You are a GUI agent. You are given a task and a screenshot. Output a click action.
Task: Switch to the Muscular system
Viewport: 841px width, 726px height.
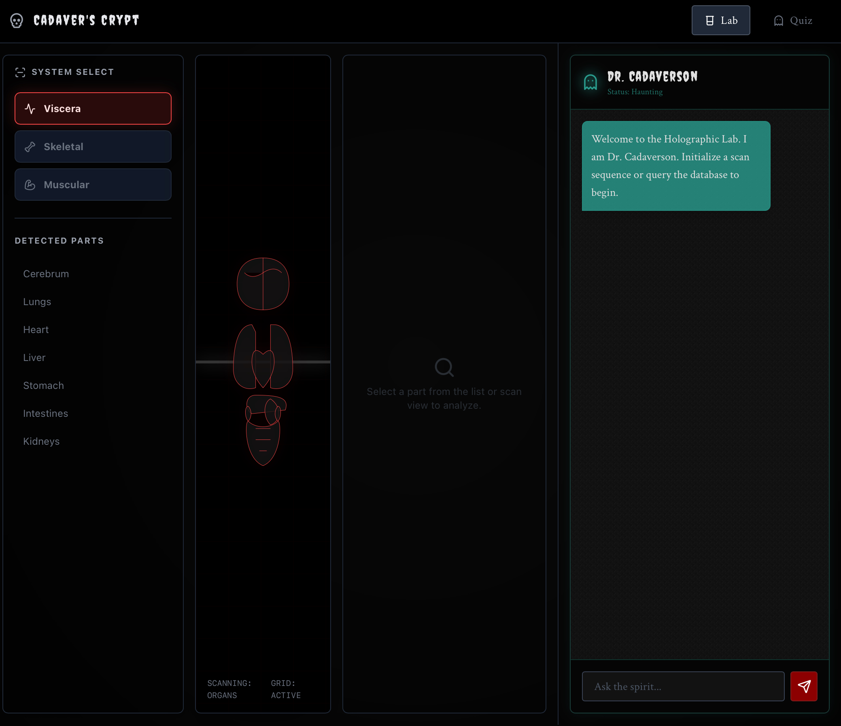[x=93, y=185]
